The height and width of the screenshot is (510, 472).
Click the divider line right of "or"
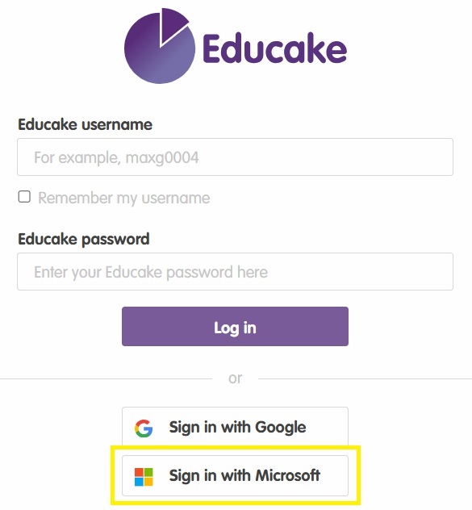(365, 379)
